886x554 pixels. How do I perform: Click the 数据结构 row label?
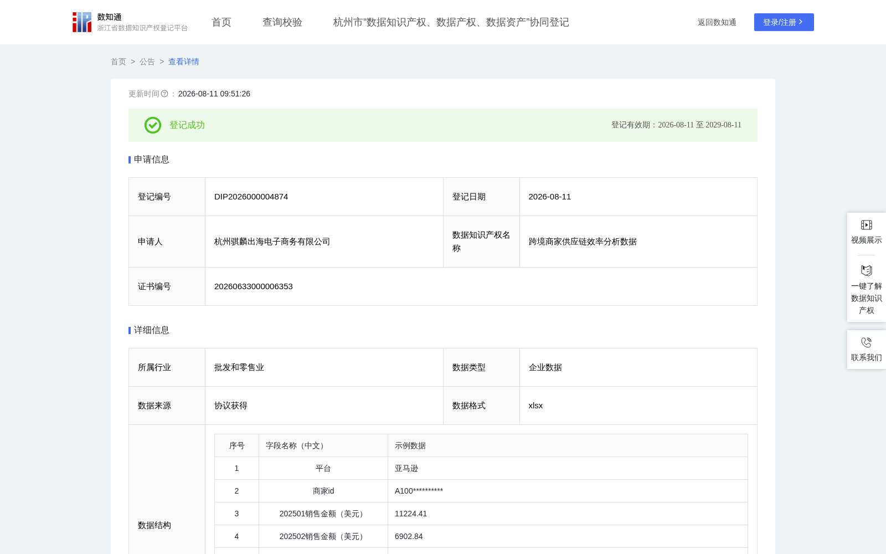(154, 525)
